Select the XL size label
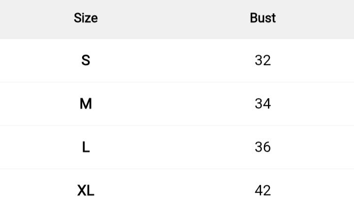The image size is (354, 211). point(86,190)
